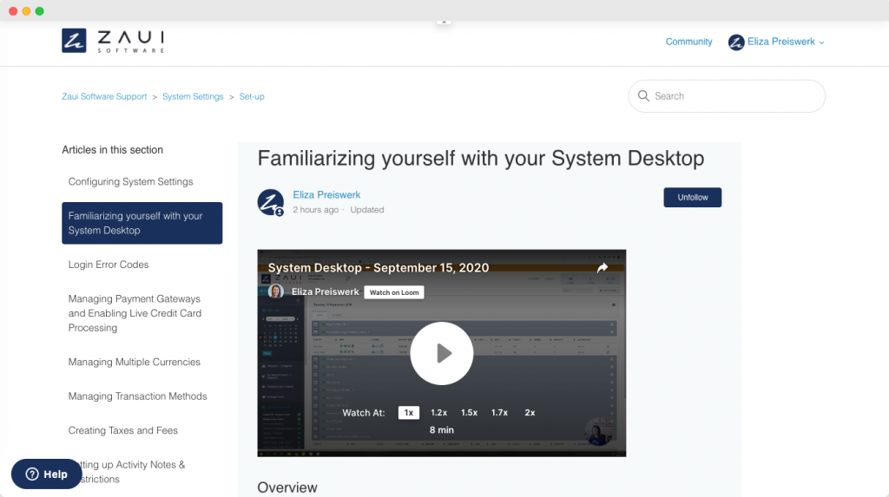Open Managing Payment Gateways article
889x497 pixels.
(135, 313)
